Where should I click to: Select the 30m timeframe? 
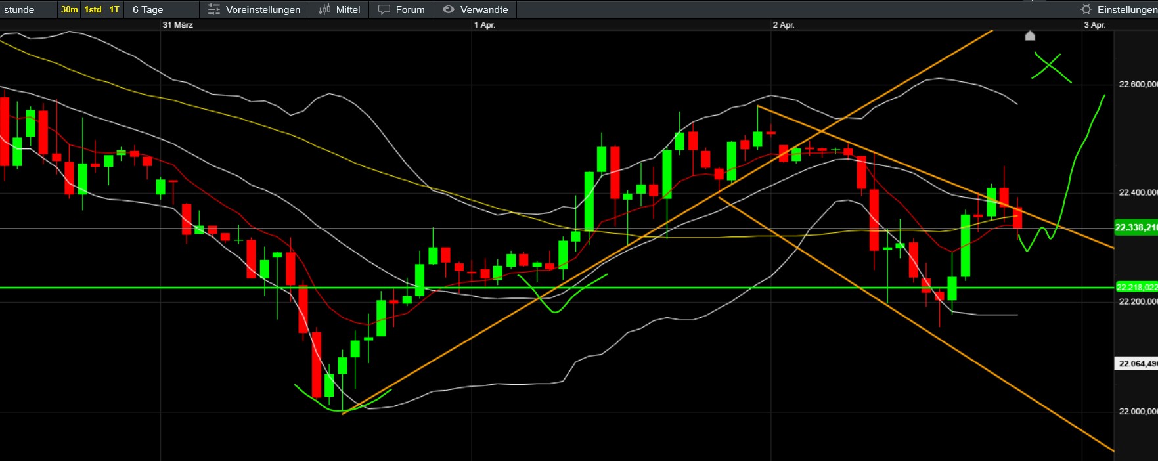pyautogui.click(x=69, y=9)
